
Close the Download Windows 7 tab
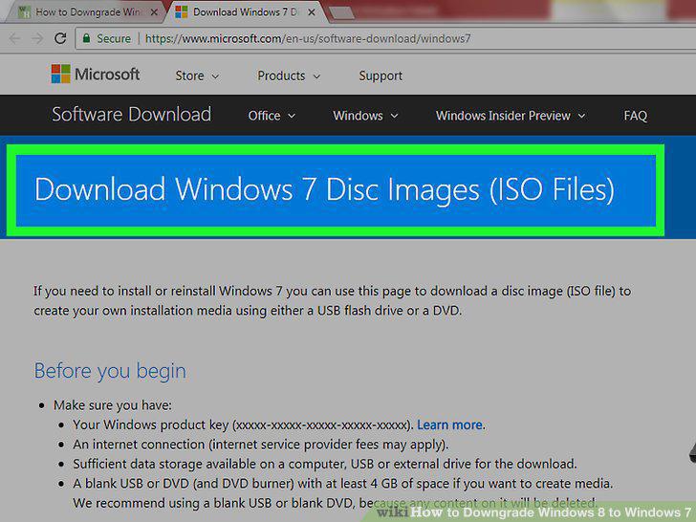(312, 12)
